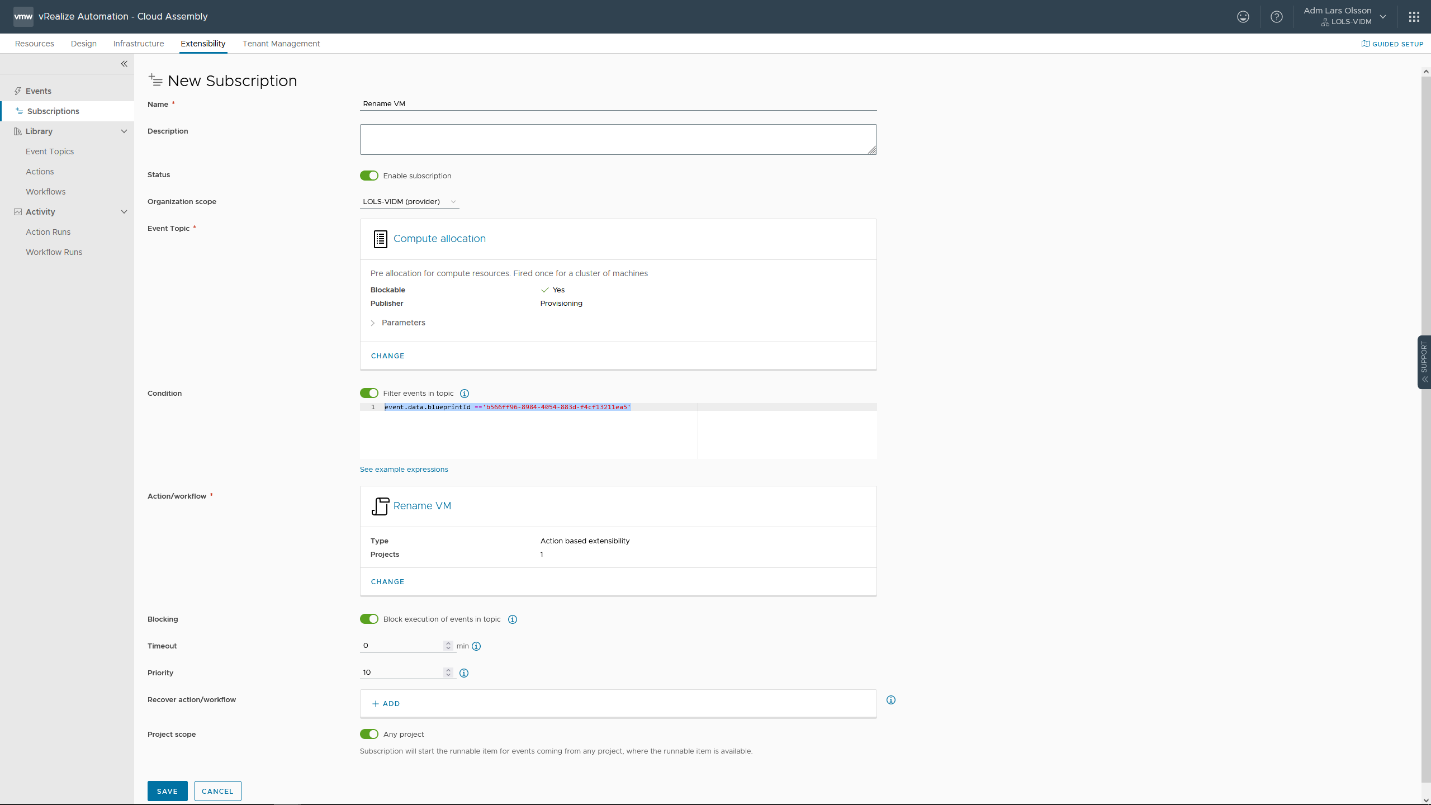Click the Compute allocation topic icon

[380, 239]
